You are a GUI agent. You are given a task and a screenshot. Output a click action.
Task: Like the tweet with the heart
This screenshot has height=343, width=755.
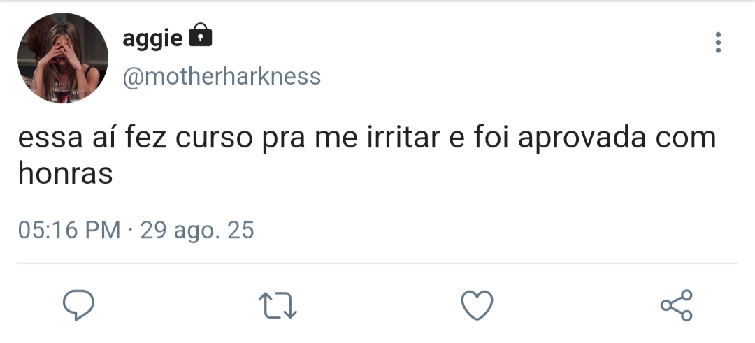(477, 305)
